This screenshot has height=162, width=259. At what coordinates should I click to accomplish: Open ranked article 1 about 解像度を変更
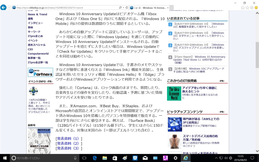point(199,25)
